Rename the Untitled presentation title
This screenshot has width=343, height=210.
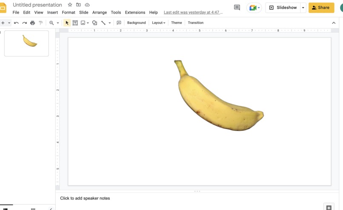pyautogui.click(x=37, y=5)
